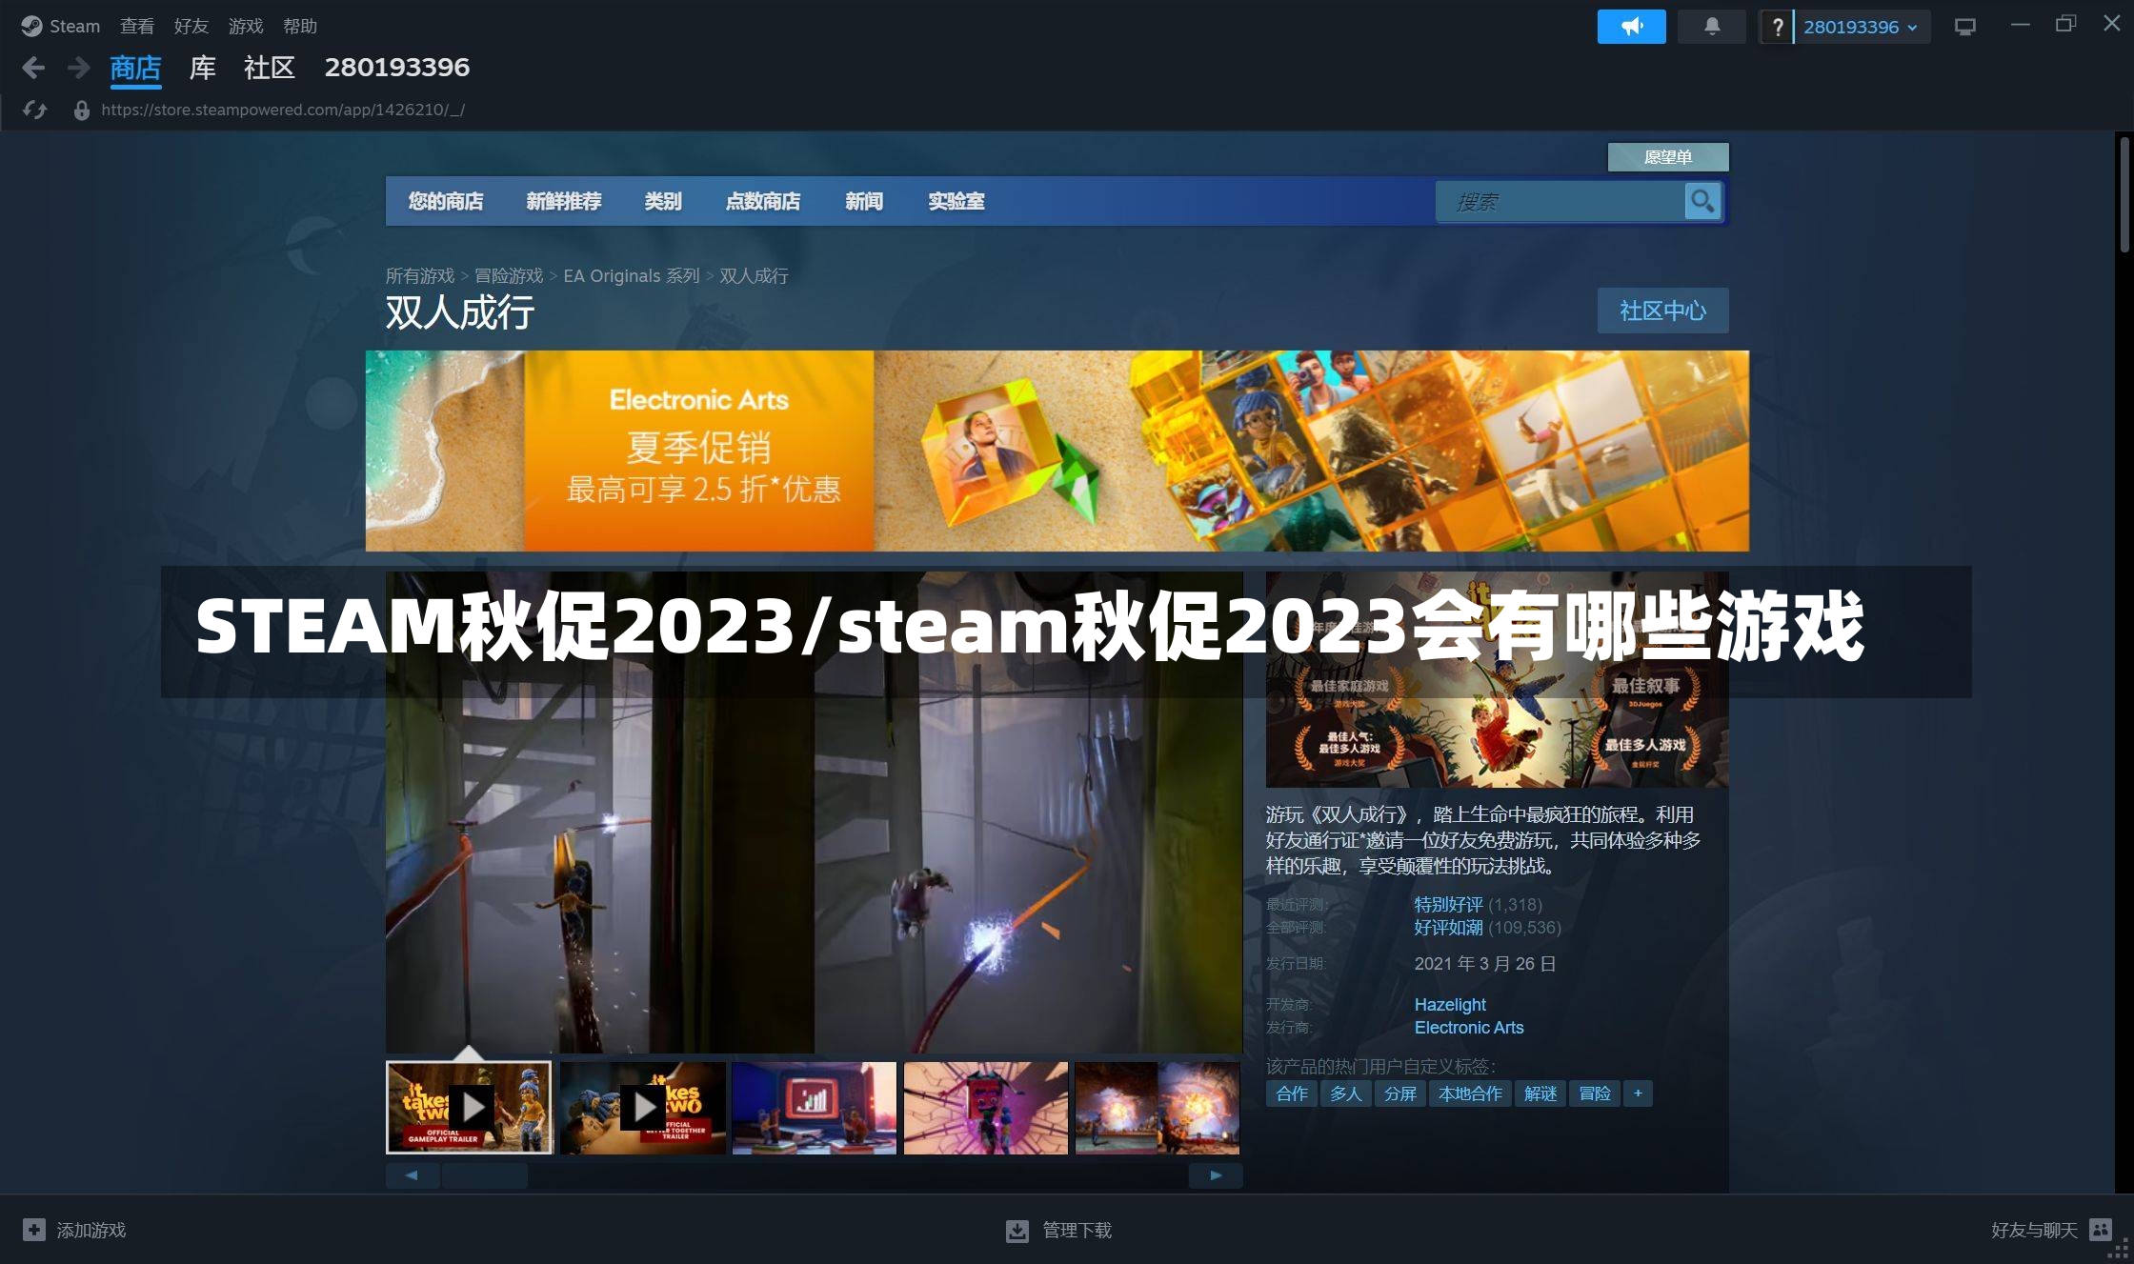Screen dimensions: 2134x1264
Task: Click the question mark help icon
Action: point(1777,28)
